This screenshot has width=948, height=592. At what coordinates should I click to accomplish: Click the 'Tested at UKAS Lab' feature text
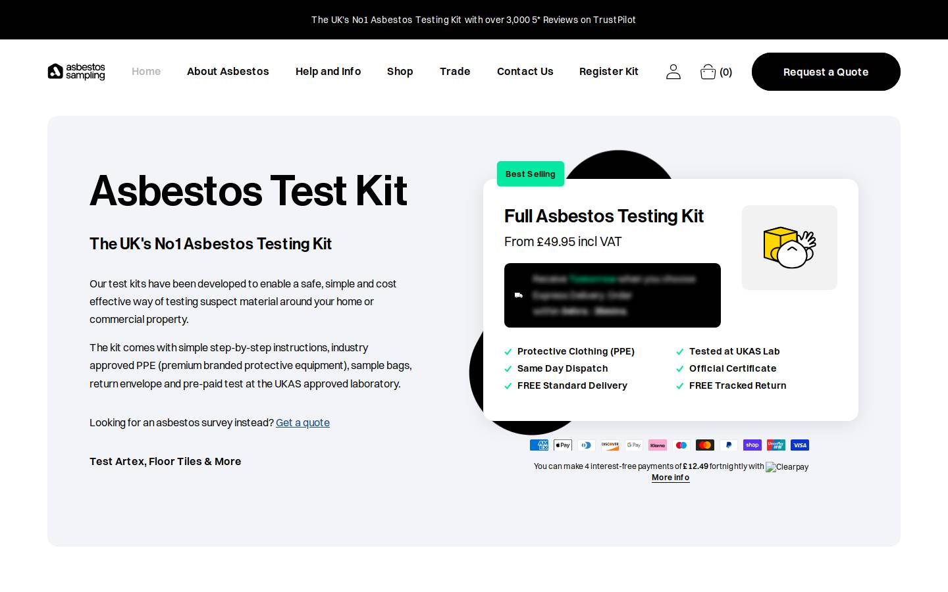pos(734,351)
